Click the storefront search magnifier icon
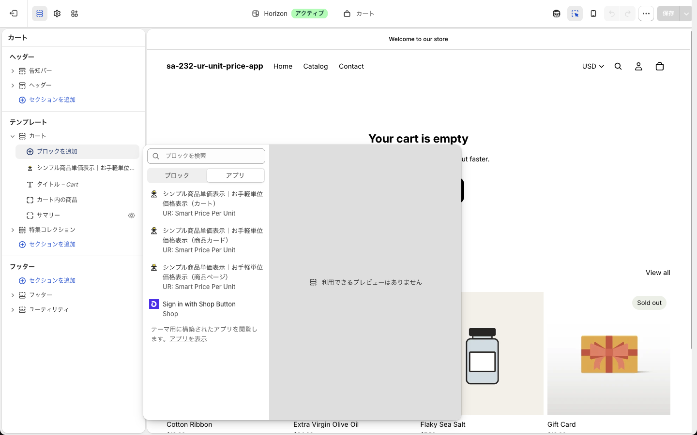This screenshot has height=435, width=697. pyautogui.click(x=618, y=67)
